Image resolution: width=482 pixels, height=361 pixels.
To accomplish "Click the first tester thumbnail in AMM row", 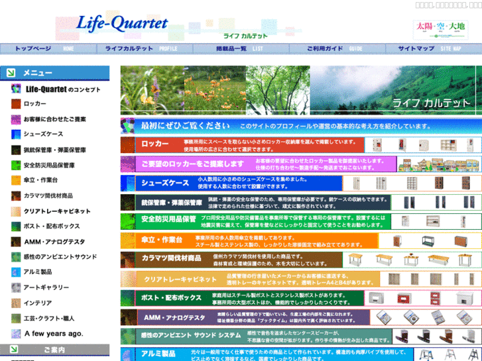I will pos(384,317).
